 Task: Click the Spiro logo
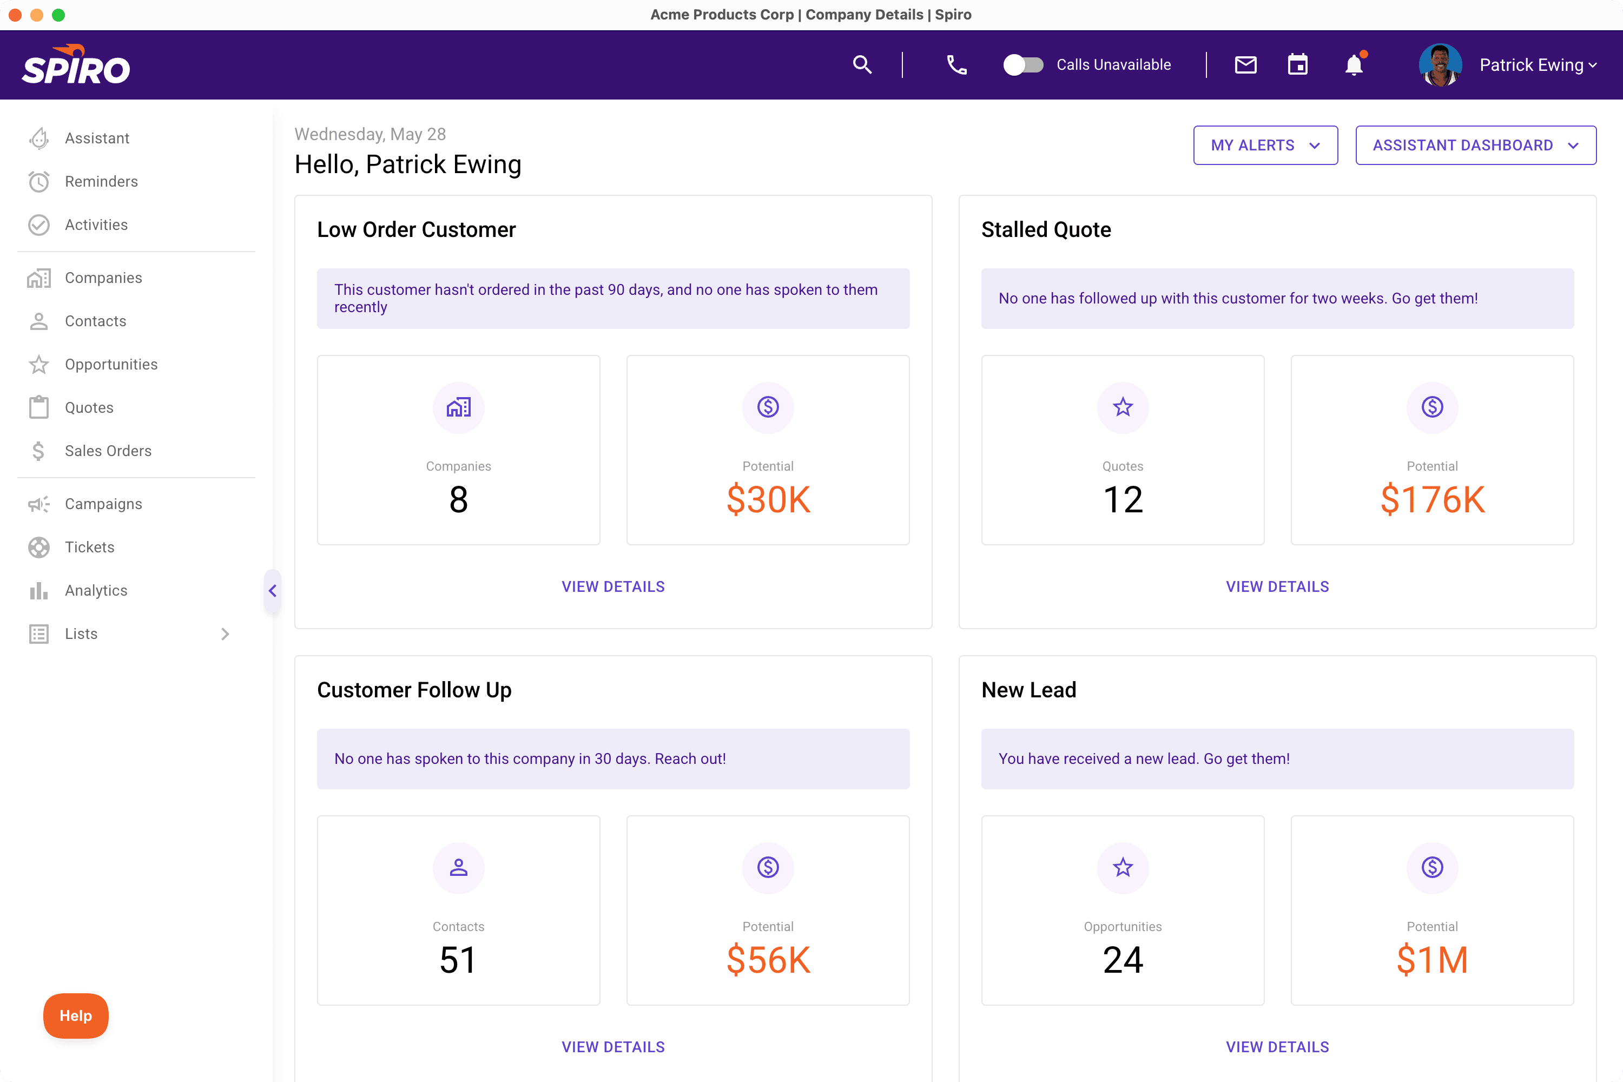point(76,65)
